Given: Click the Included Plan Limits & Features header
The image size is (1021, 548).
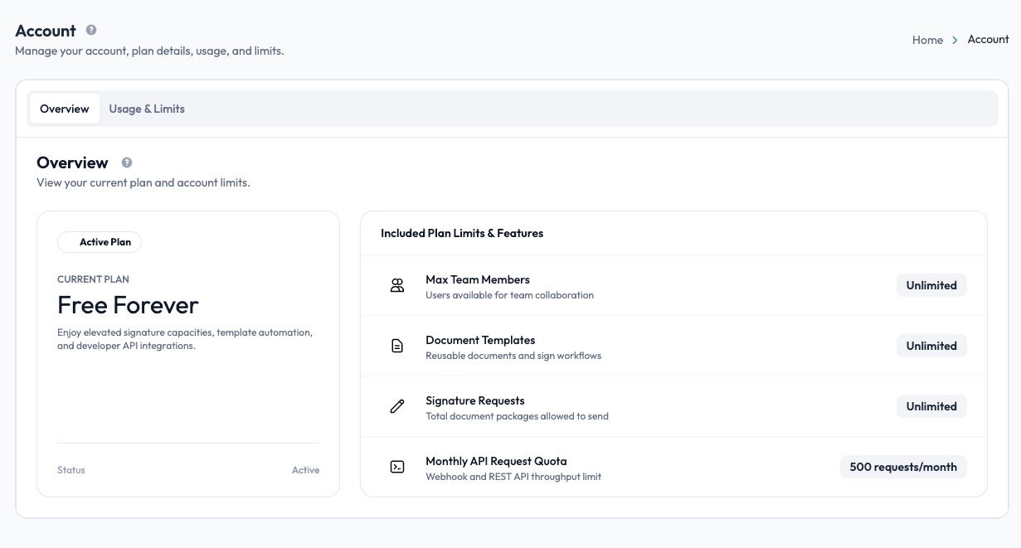Looking at the screenshot, I should [462, 233].
